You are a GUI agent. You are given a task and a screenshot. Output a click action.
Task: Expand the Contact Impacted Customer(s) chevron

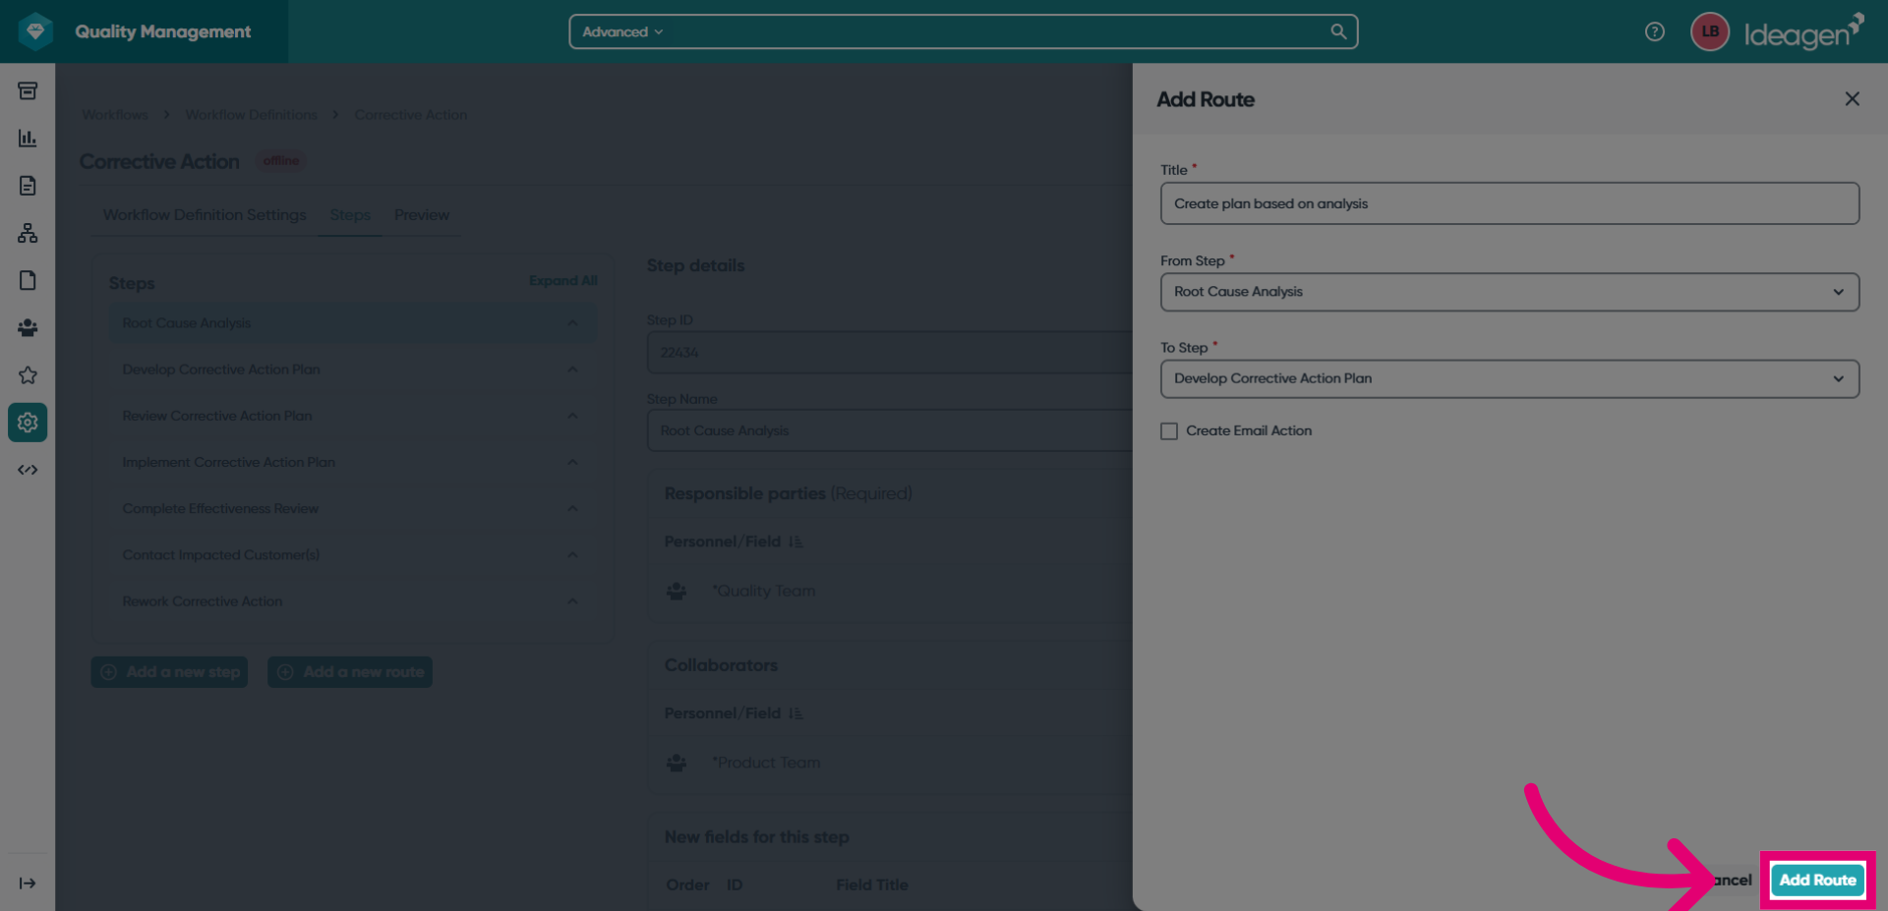[572, 554]
